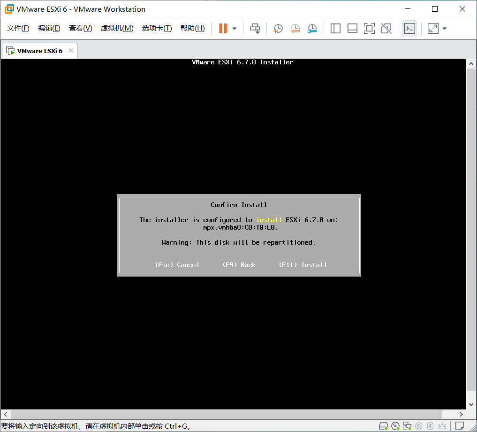Click the CD/DVD drive status icon
The height and width of the screenshot is (432, 477).
point(395,426)
